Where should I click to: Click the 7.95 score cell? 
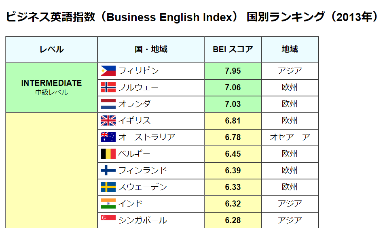point(233,71)
